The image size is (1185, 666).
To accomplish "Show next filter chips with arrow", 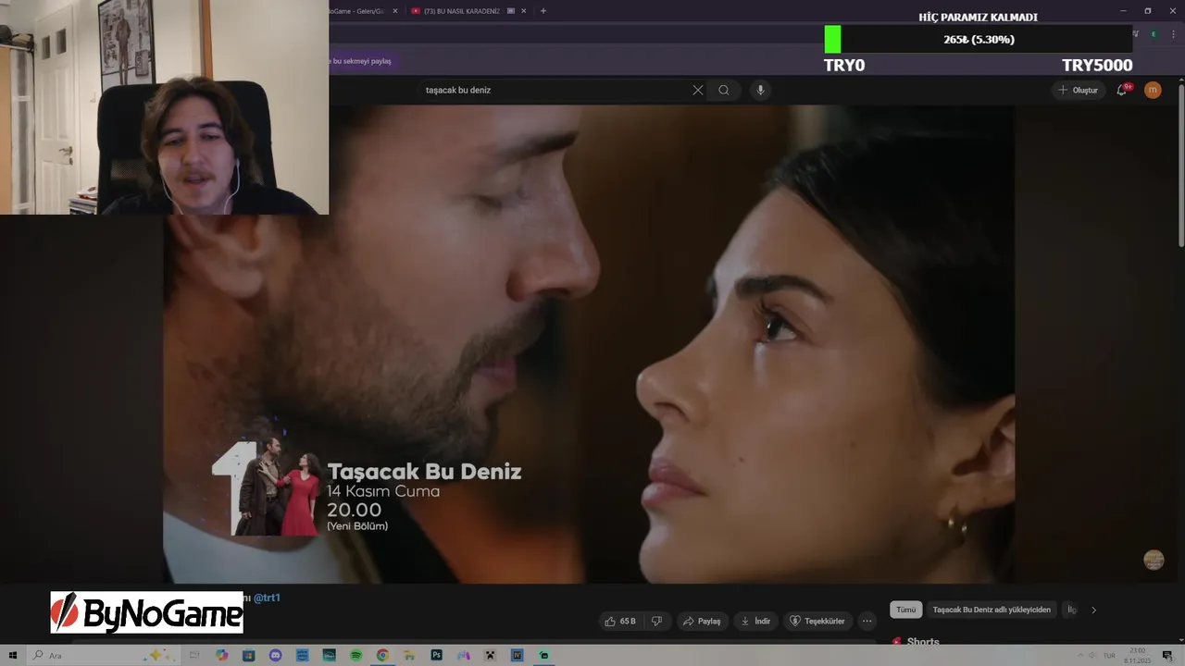I will (x=1093, y=610).
